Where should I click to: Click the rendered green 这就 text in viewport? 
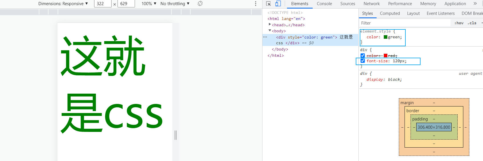103,56
